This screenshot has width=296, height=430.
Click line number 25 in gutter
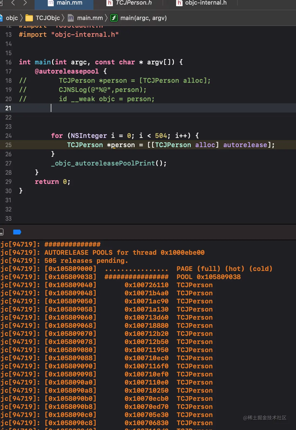pyautogui.click(x=8, y=145)
